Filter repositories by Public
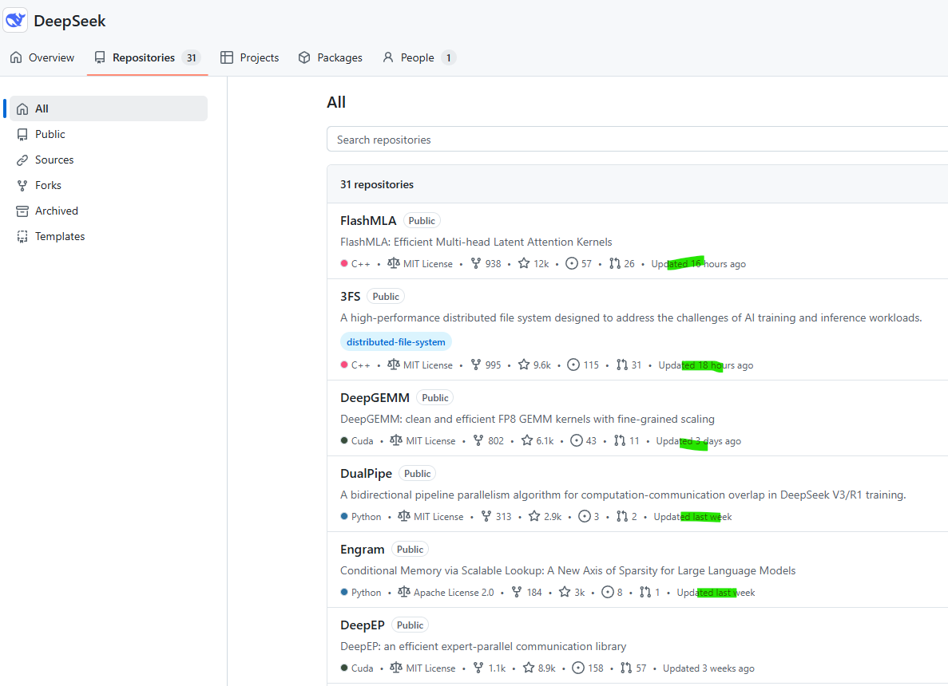 109,134
